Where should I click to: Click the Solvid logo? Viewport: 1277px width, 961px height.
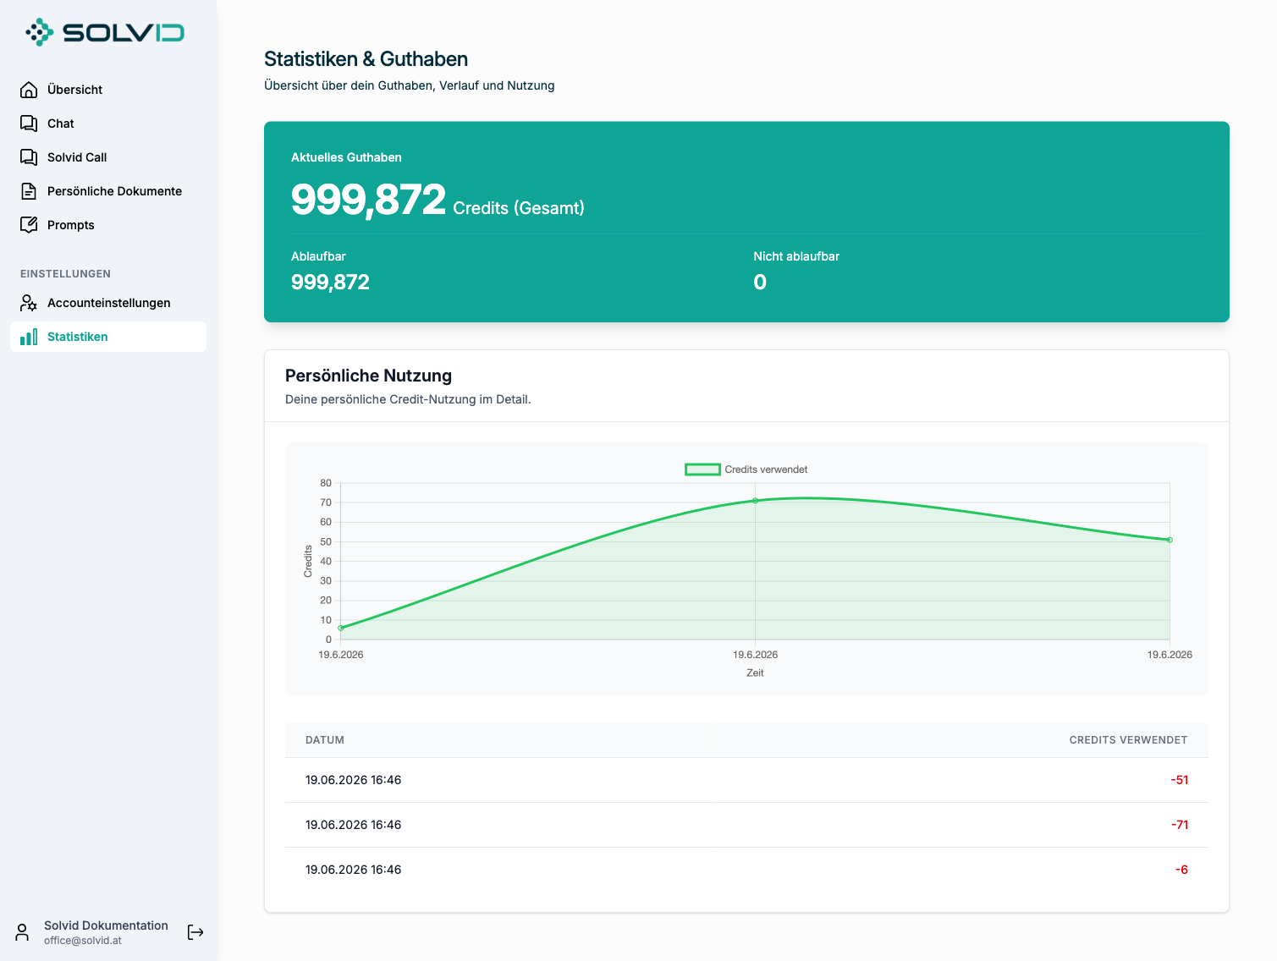tap(105, 32)
